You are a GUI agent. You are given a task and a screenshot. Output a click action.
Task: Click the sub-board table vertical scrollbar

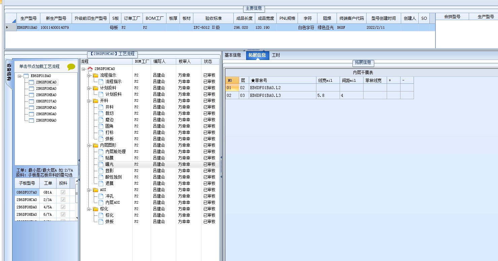pos(77,199)
